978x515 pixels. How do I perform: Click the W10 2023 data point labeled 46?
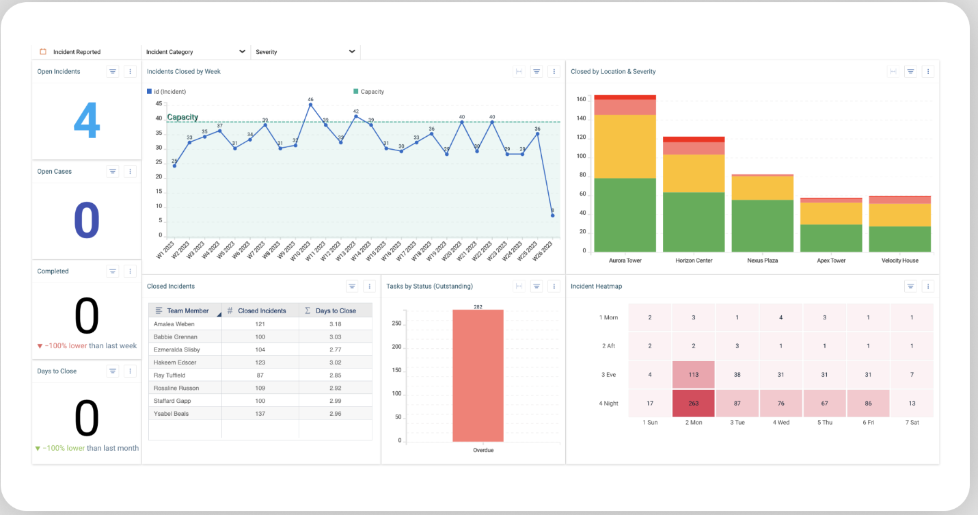tap(310, 105)
